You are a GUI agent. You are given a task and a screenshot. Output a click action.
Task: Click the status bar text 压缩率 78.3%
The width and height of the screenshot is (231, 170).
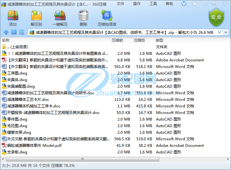pyautogui.click(x=63, y=165)
